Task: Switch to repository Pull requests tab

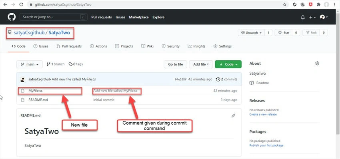Action: pyautogui.click(x=69, y=46)
